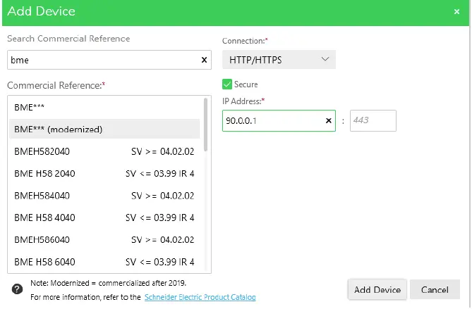This screenshot has height=309, width=472.
Task: Pick BMEH586040 from the list
Action: pyautogui.click(x=104, y=240)
